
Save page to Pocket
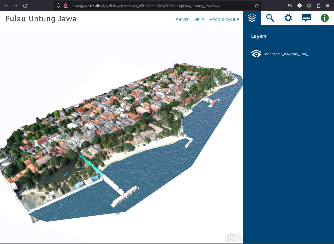pos(290,5)
